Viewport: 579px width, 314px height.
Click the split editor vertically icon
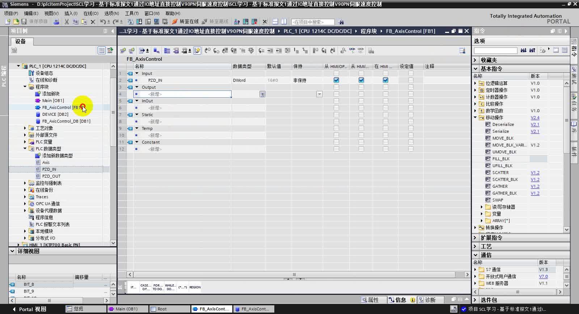(x=284, y=22)
